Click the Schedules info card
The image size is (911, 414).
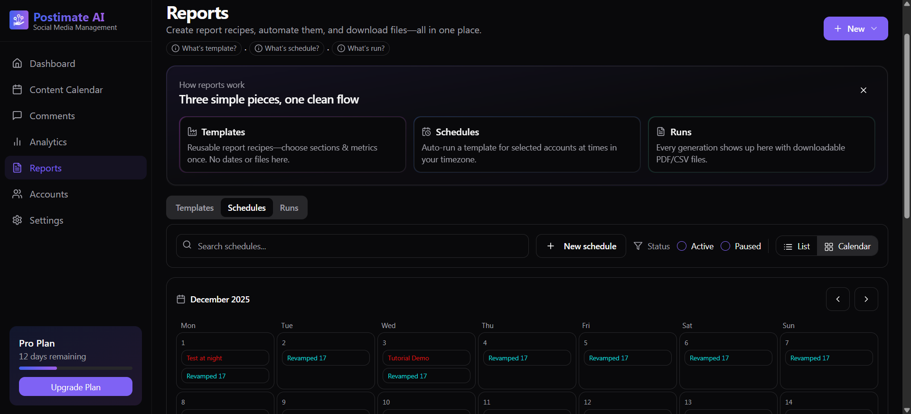[x=527, y=144]
